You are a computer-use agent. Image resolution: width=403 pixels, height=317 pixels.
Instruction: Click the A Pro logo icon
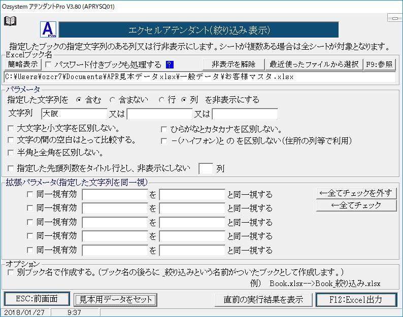point(48,29)
